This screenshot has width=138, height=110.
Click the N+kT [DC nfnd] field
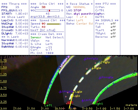coord(43,30)
